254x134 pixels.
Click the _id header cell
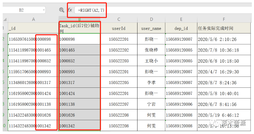[33, 28]
